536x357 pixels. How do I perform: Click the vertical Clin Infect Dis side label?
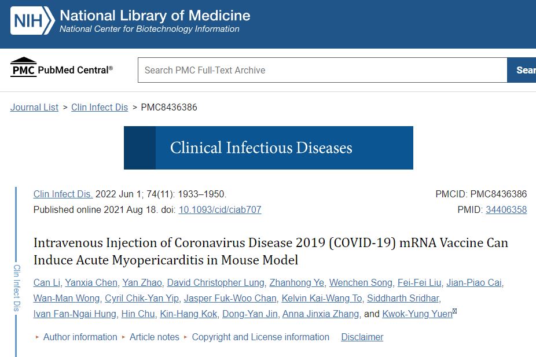tap(17, 288)
